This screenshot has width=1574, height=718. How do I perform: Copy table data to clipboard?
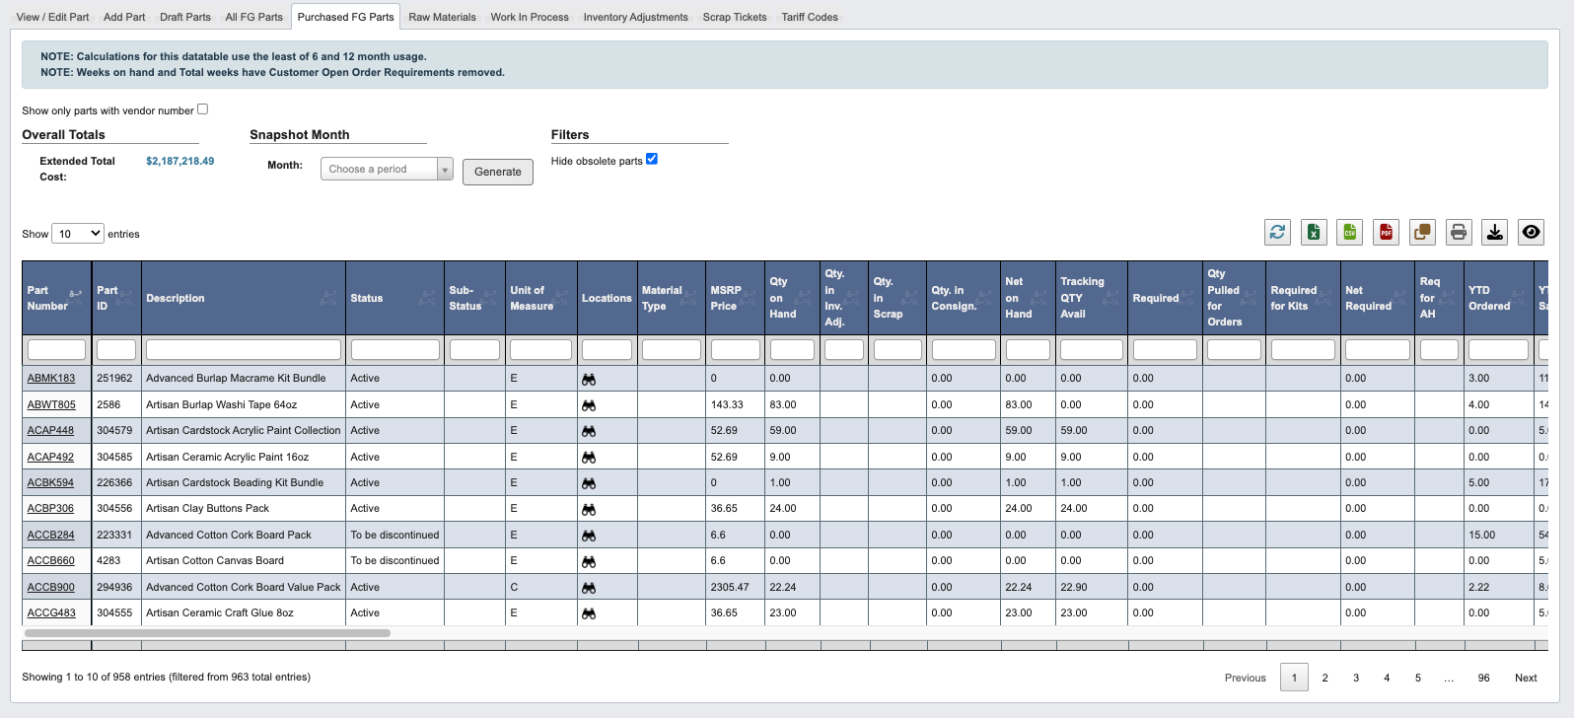click(x=1422, y=232)
